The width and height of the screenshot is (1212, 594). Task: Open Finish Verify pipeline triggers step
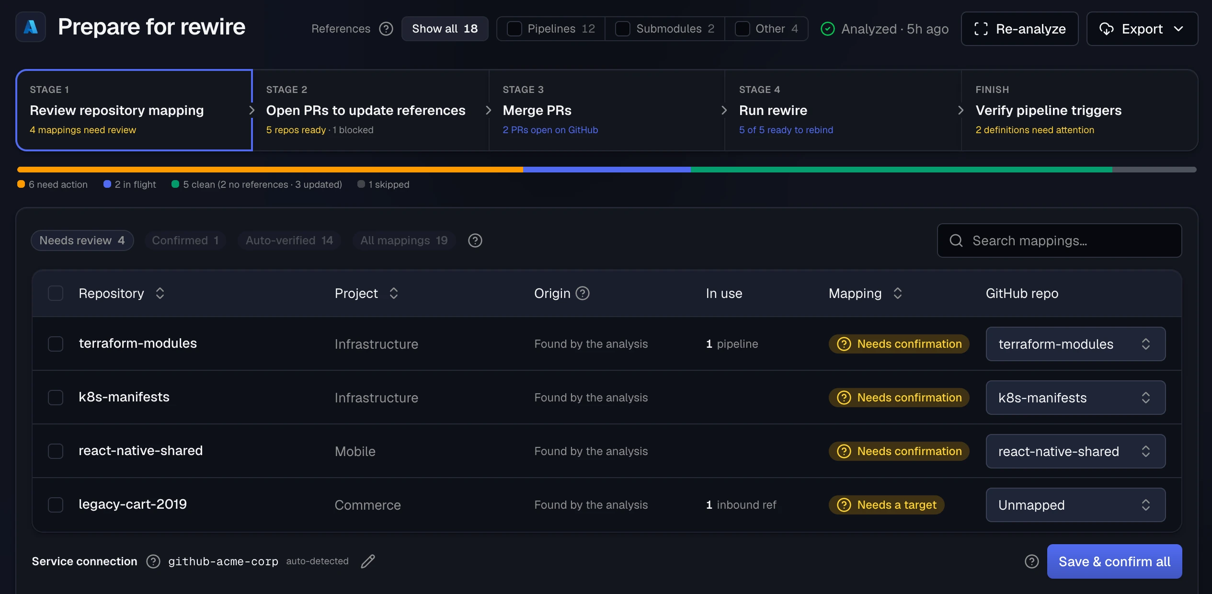coord(1079,110)
